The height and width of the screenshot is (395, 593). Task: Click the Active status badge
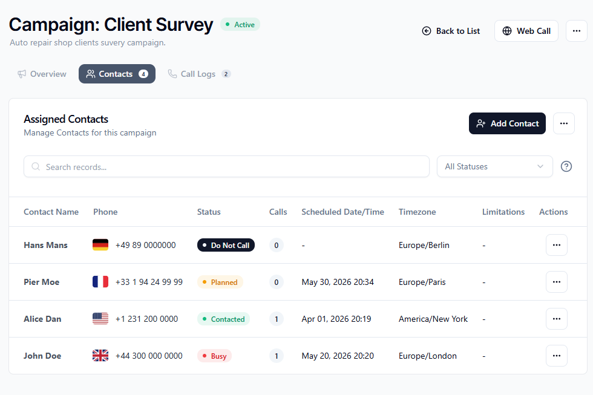point(240,25)
